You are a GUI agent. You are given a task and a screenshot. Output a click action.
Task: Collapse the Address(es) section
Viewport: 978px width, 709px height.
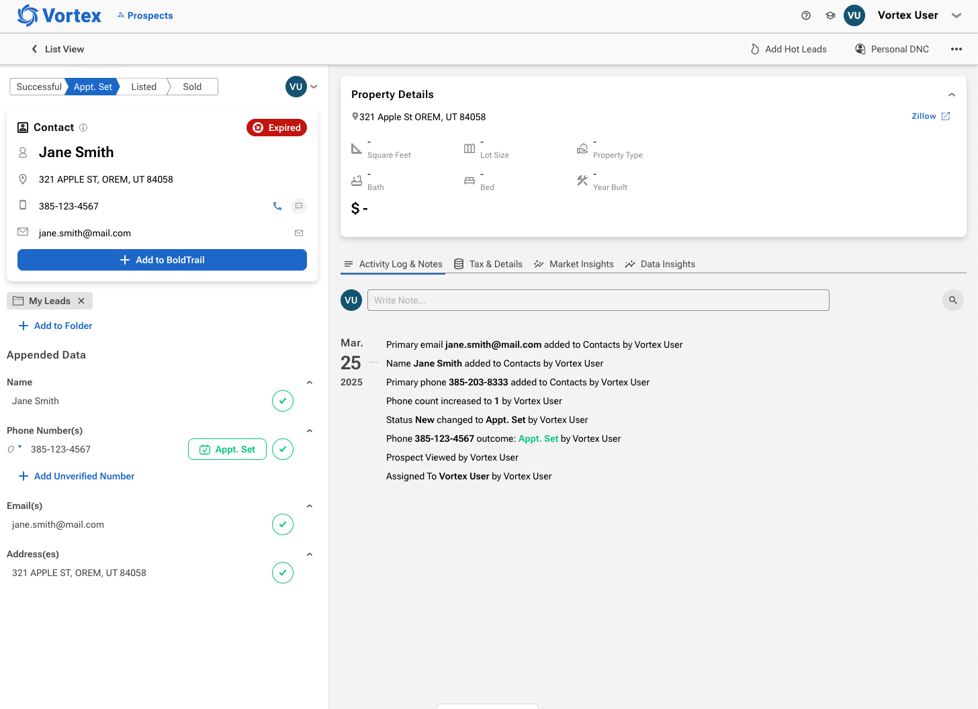310,554
